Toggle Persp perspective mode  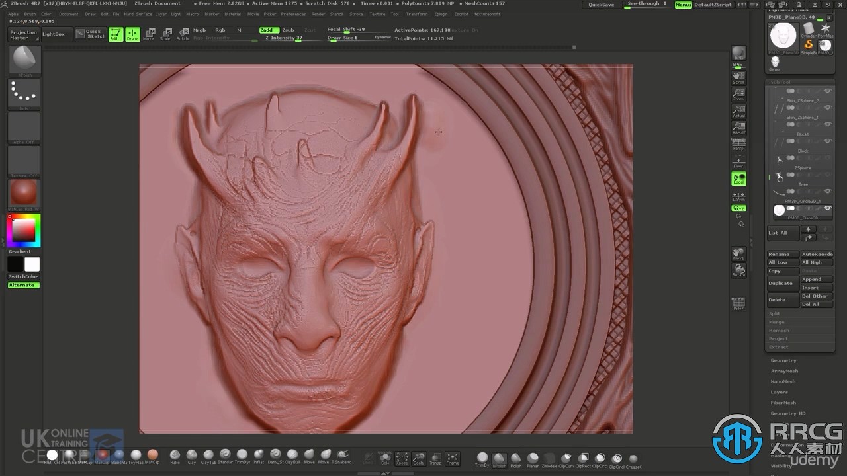[738, 145]
